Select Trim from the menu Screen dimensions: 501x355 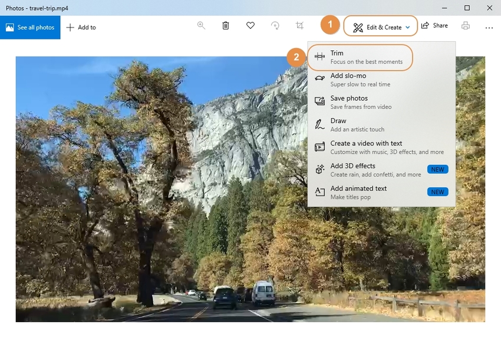coord(360,57)
